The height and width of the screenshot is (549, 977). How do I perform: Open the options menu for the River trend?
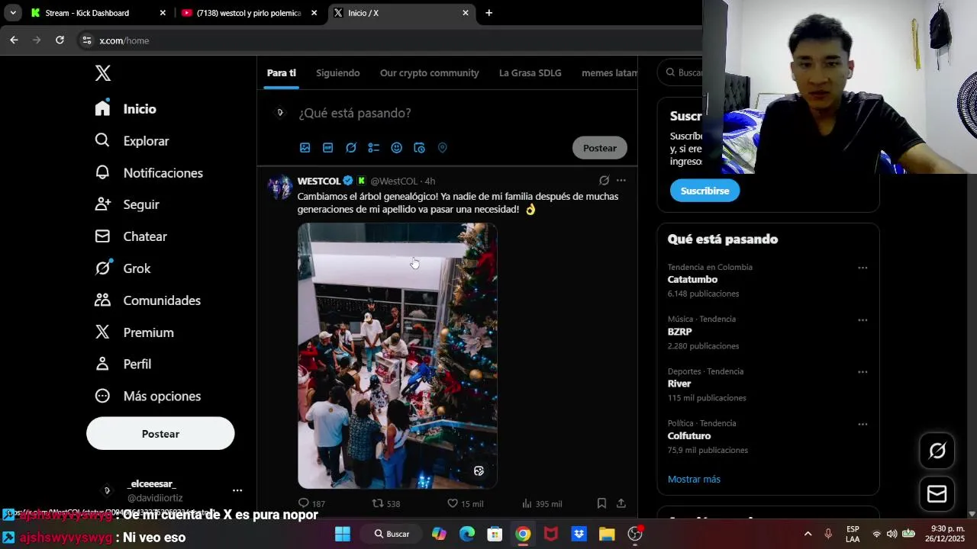click(863, 372)
